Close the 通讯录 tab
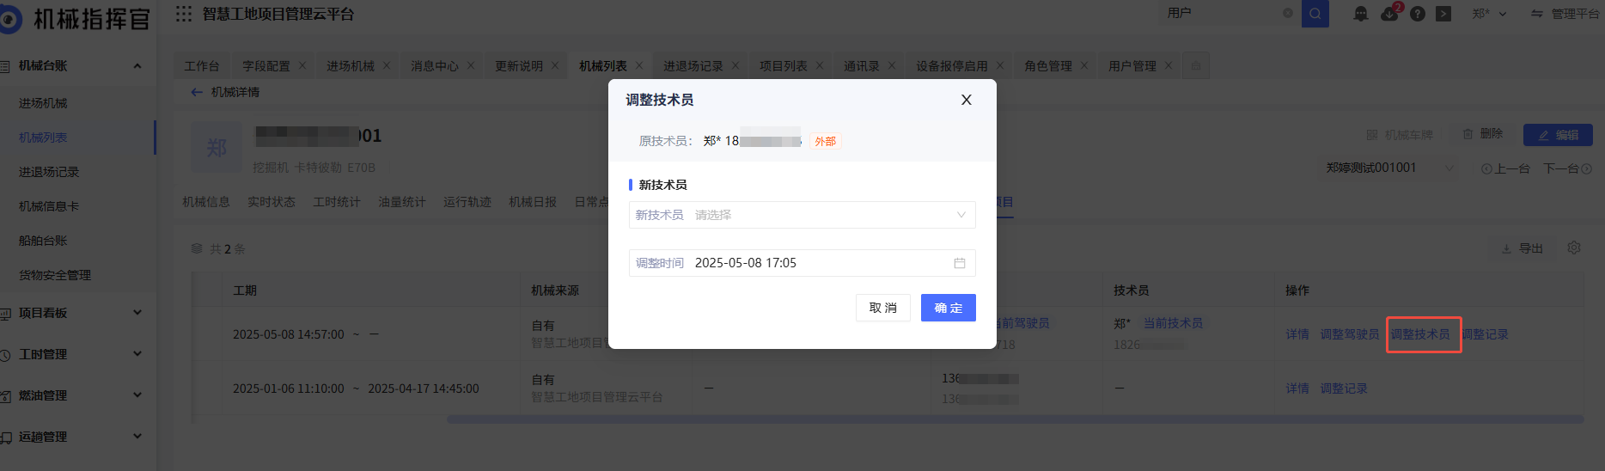The height and width of the screenshot is (471, 1605). 892,65
